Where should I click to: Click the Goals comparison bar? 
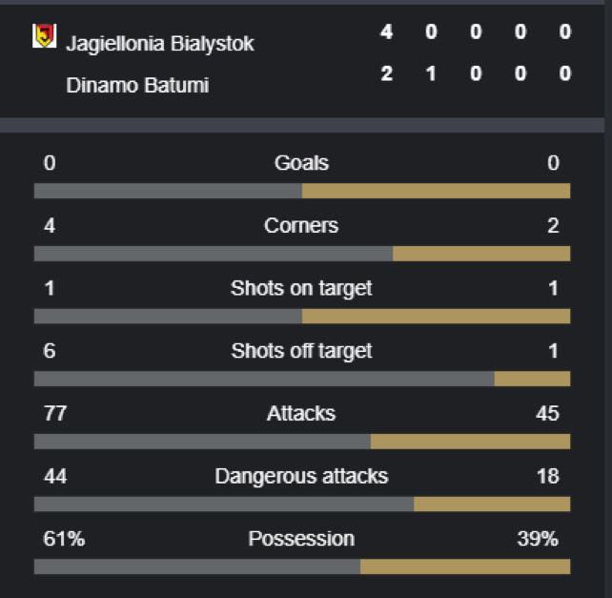click(302, 191)
